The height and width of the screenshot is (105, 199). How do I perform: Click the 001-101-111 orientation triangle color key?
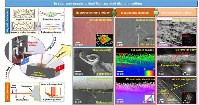(x=150, y=98)
